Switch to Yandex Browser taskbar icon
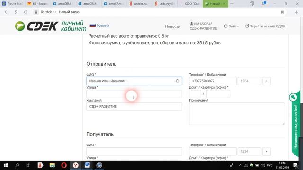The image size is (303, 170). (76, 165)
